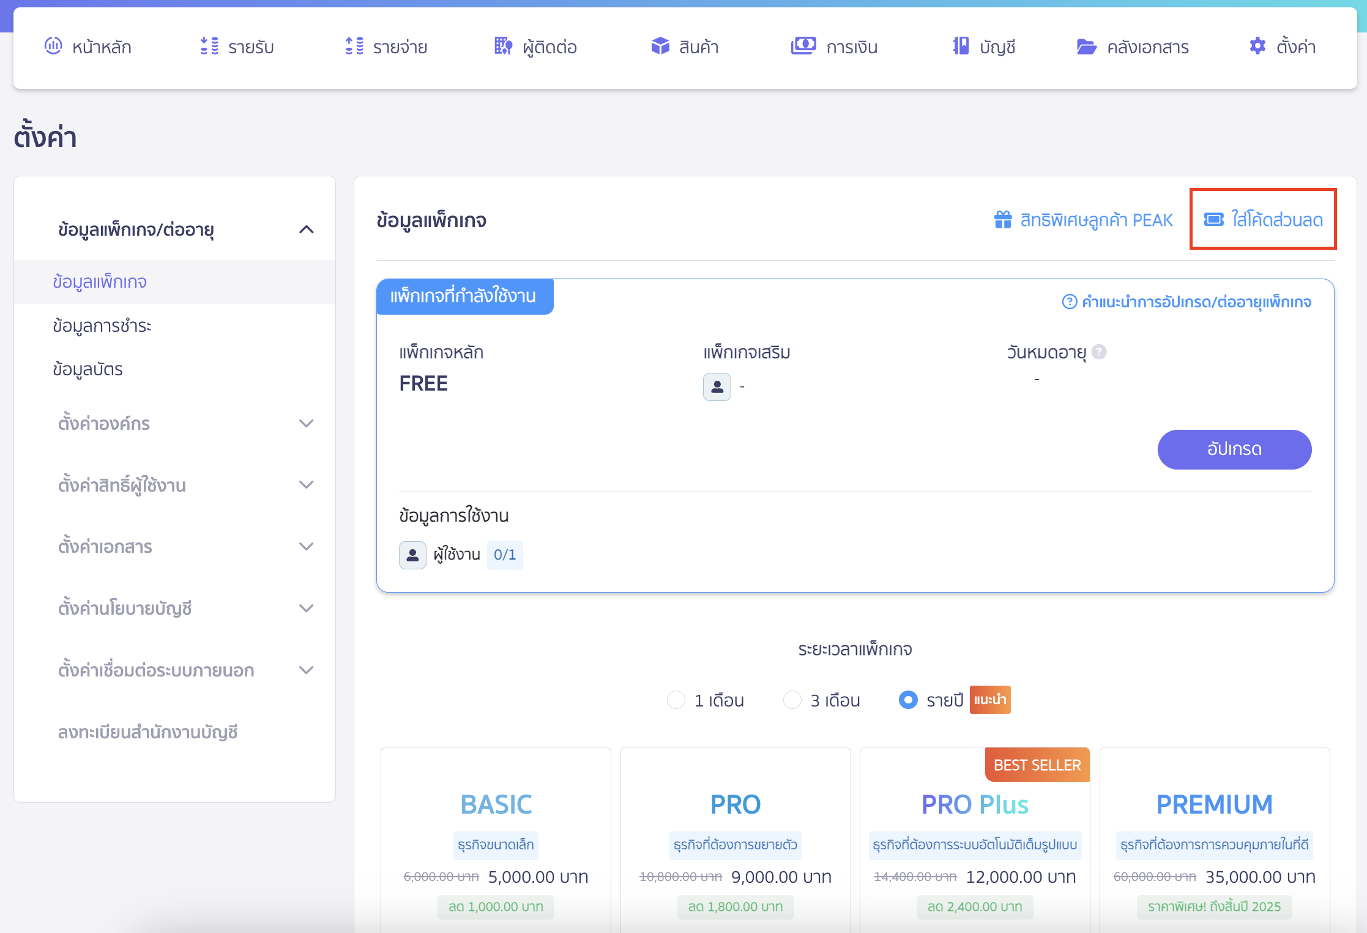This screenshot has height=933, width=1367.
Task: Click the expiry date help question icon
Action: click(1099, 352)
